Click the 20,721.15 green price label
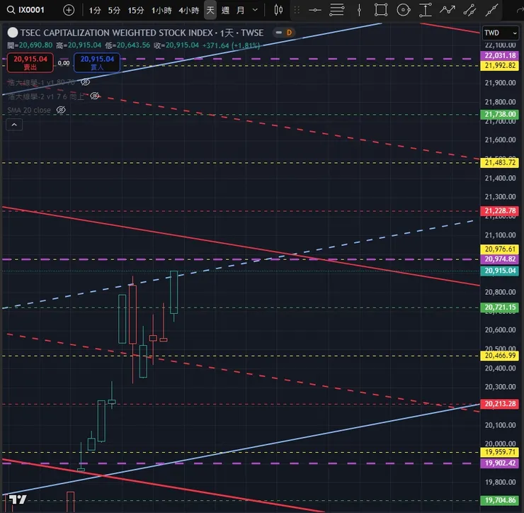 [x=500, y=308]
